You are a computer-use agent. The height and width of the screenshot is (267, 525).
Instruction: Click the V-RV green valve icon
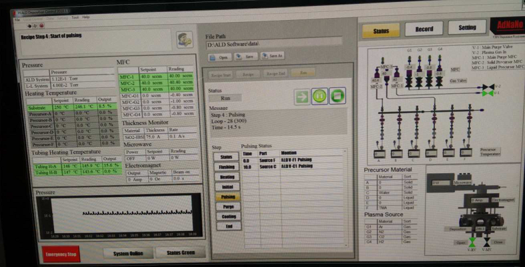point(474,242)
